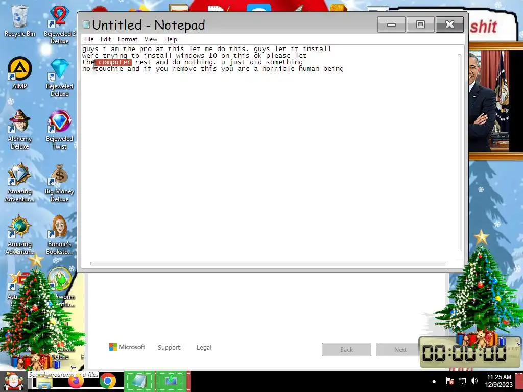Screen dimensions: 523x392
Task: Select Alchemy Deluxe shortcut icon
Action: pyautogui.click(x=20, y=129)
